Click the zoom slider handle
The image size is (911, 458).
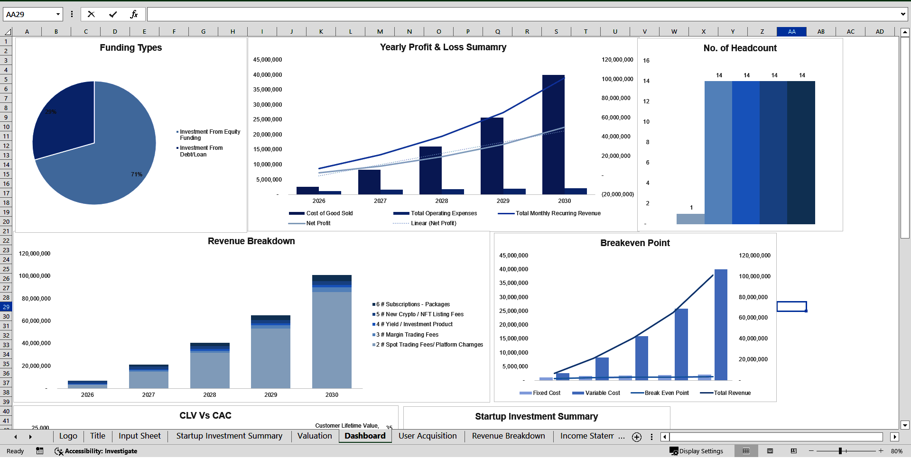point(840,451)
